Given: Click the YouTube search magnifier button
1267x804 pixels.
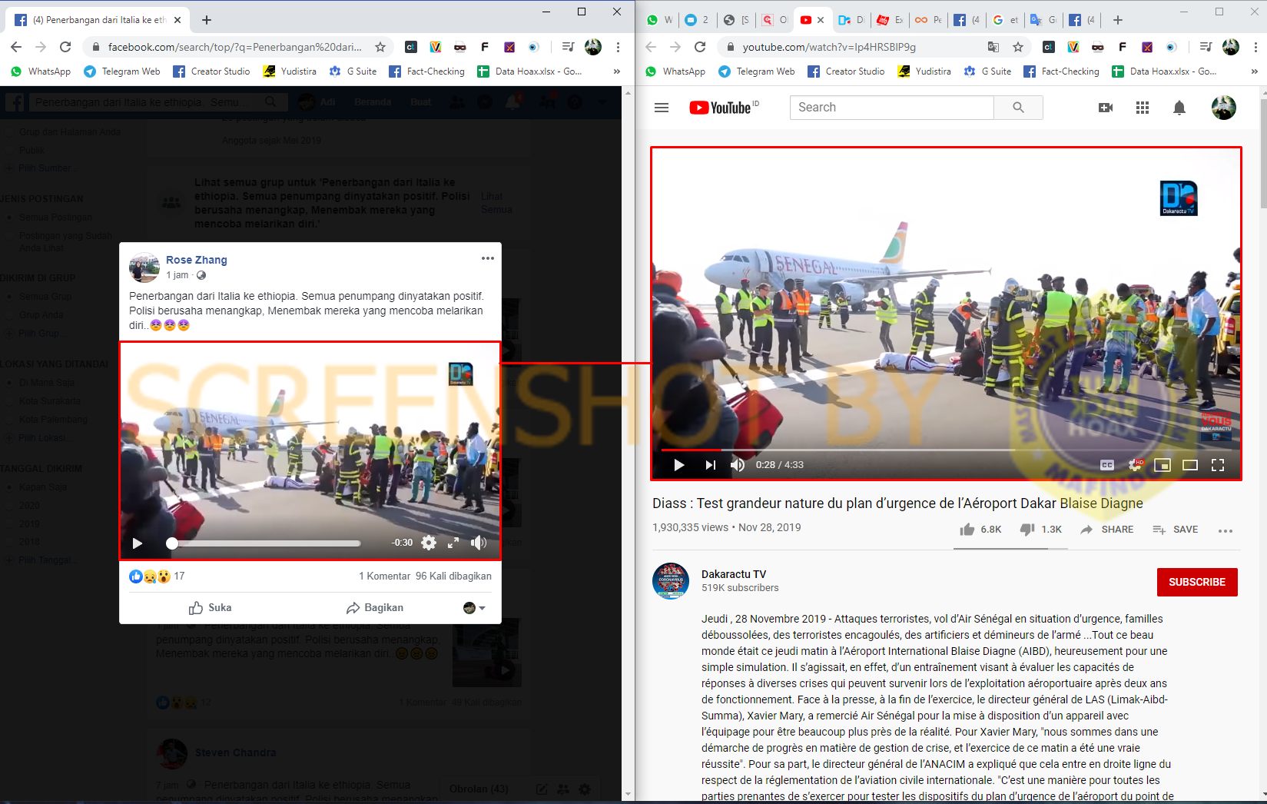Looking at the screenshot, I should click(x=1018, y=108).
